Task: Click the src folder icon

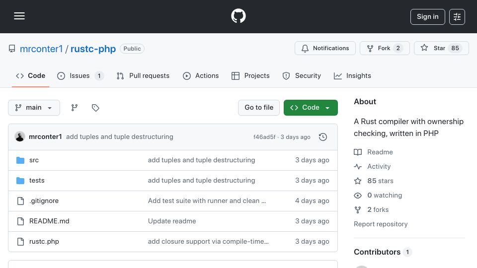Action: pyautogui.click(x=20, y=160)
